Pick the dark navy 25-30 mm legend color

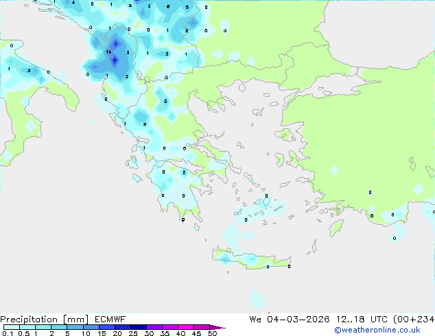click(139, 327)
